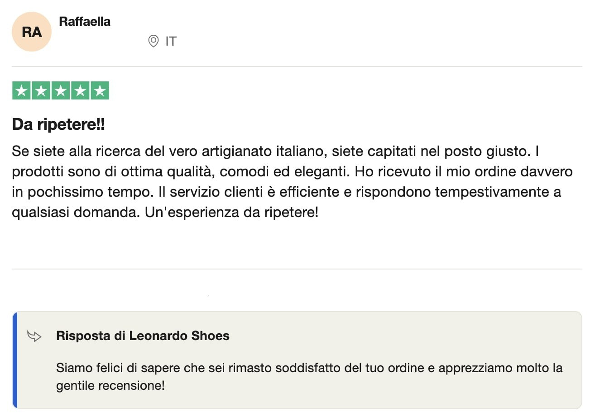Click the RA avatar circle
This screenshot has height=416, width=595.
(x=32, y=32)
